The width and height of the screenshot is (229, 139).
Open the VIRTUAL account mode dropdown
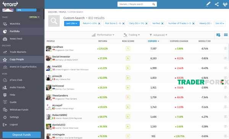pyautogui.click(x=34, y=17)
